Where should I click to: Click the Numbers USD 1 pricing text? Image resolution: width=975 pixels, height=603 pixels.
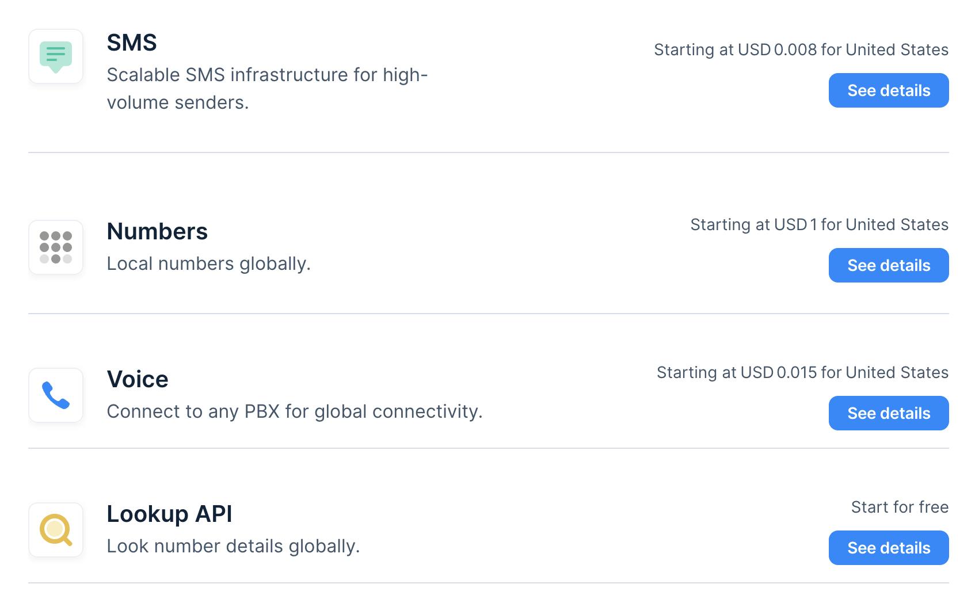[819, 225]
